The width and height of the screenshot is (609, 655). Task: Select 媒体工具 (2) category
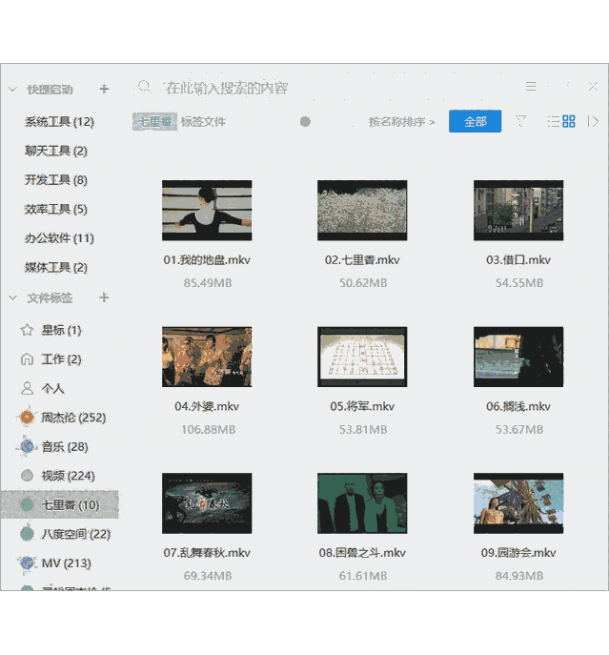(56, 267)
